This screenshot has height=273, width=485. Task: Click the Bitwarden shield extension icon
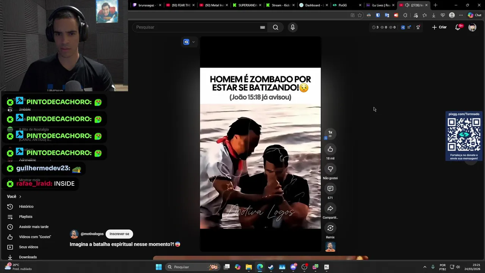coord(378,16)
